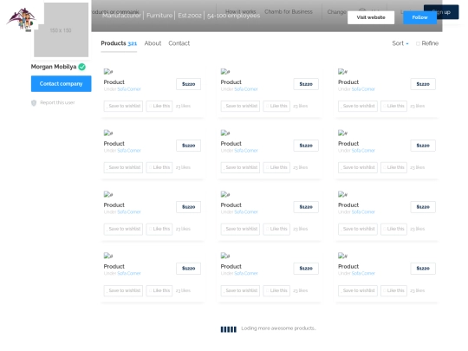
Task: Open broken image icon in second row, first product card
Action: coord(108,133)
